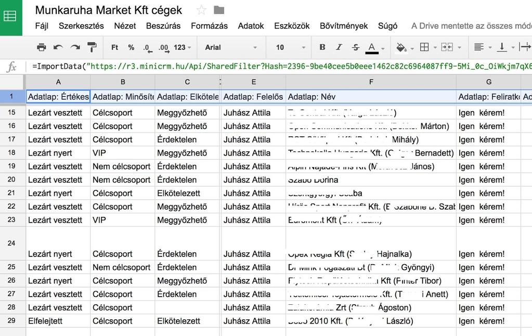Select column C header
The height and width of the screenshot is (336, 532).
[187, 82]
